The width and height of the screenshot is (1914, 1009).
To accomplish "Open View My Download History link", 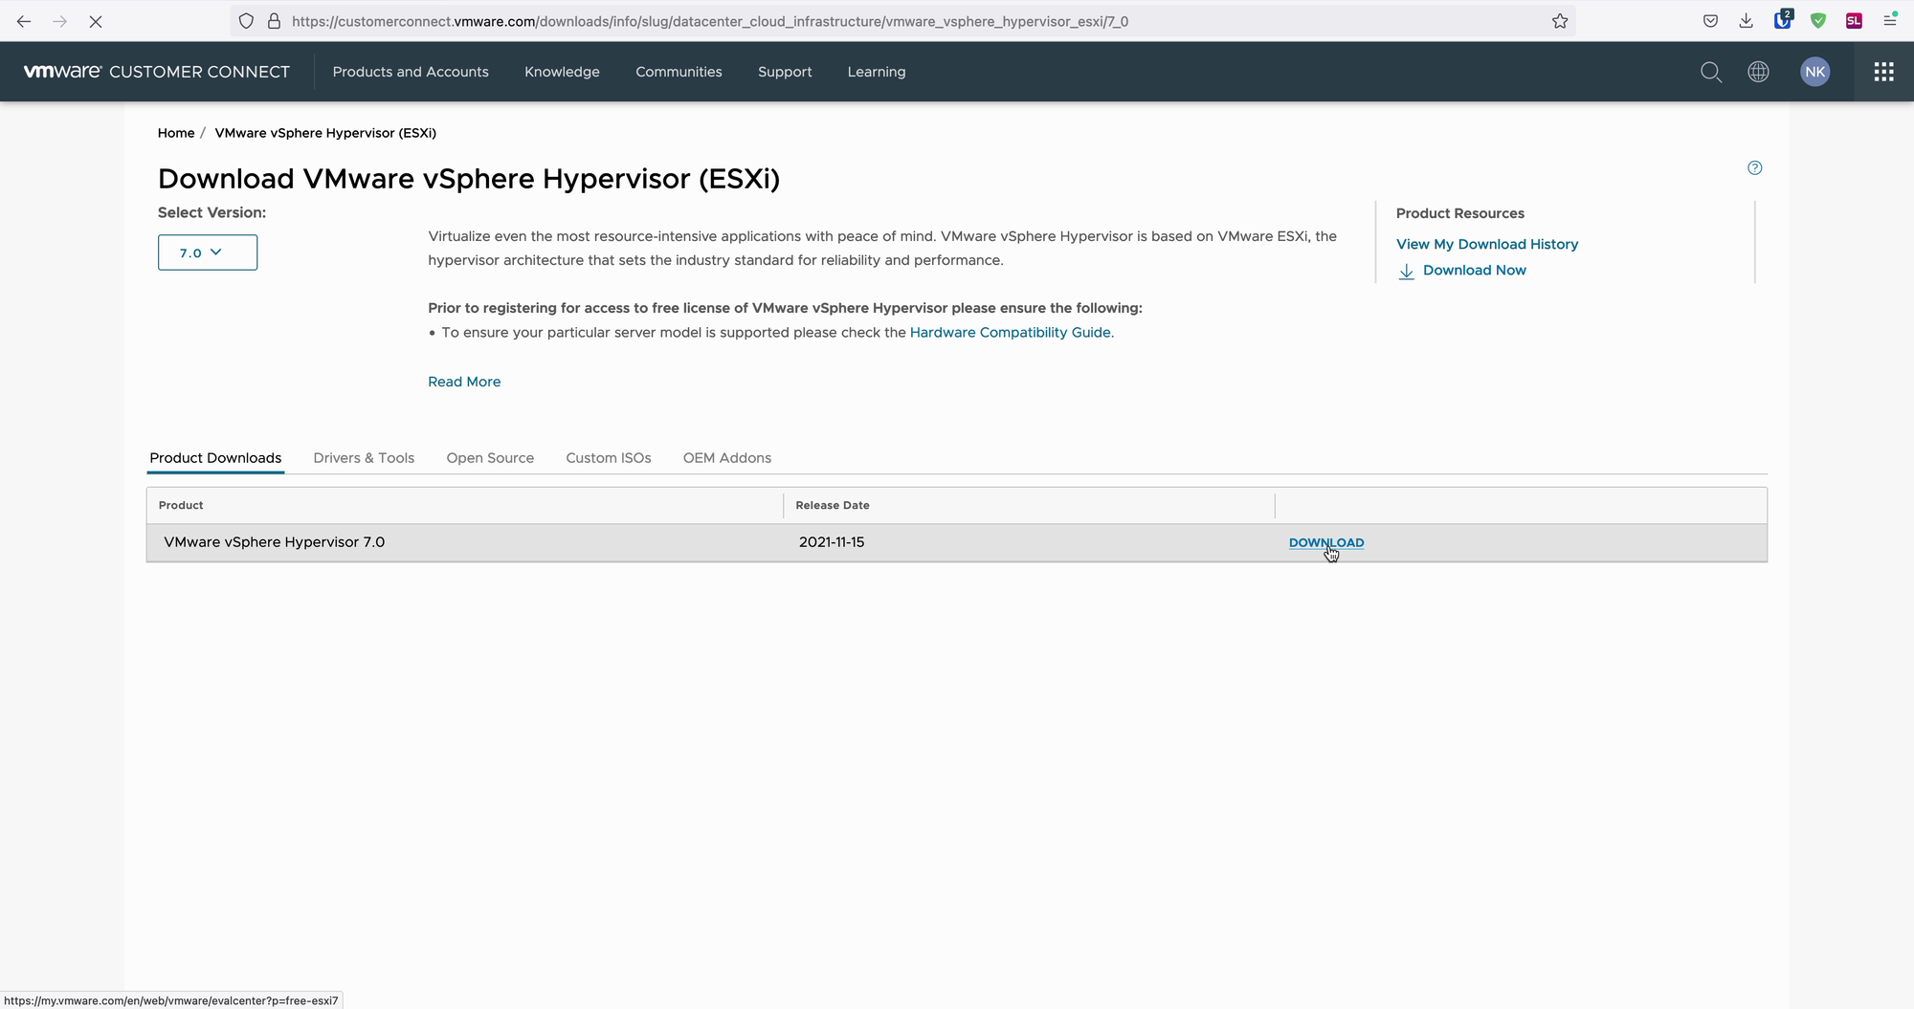I will (x=1487, y=245).
